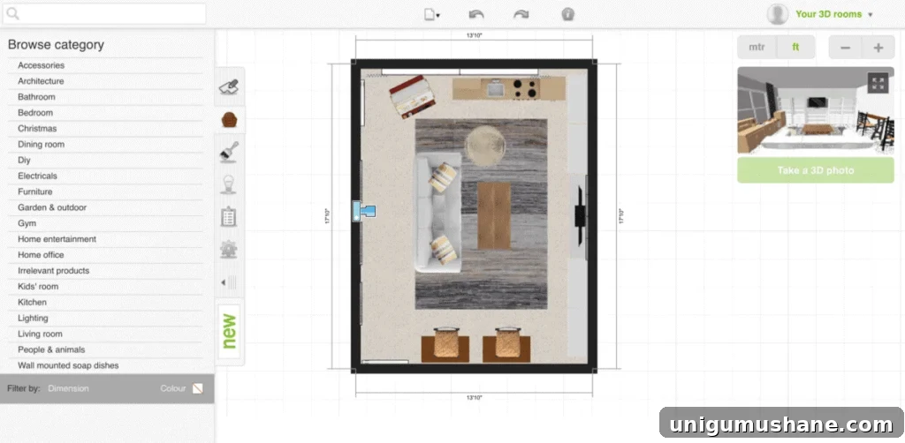Expand the 3D preview to fullscreen
Screen dimensions: 905x443
point(878,83)
